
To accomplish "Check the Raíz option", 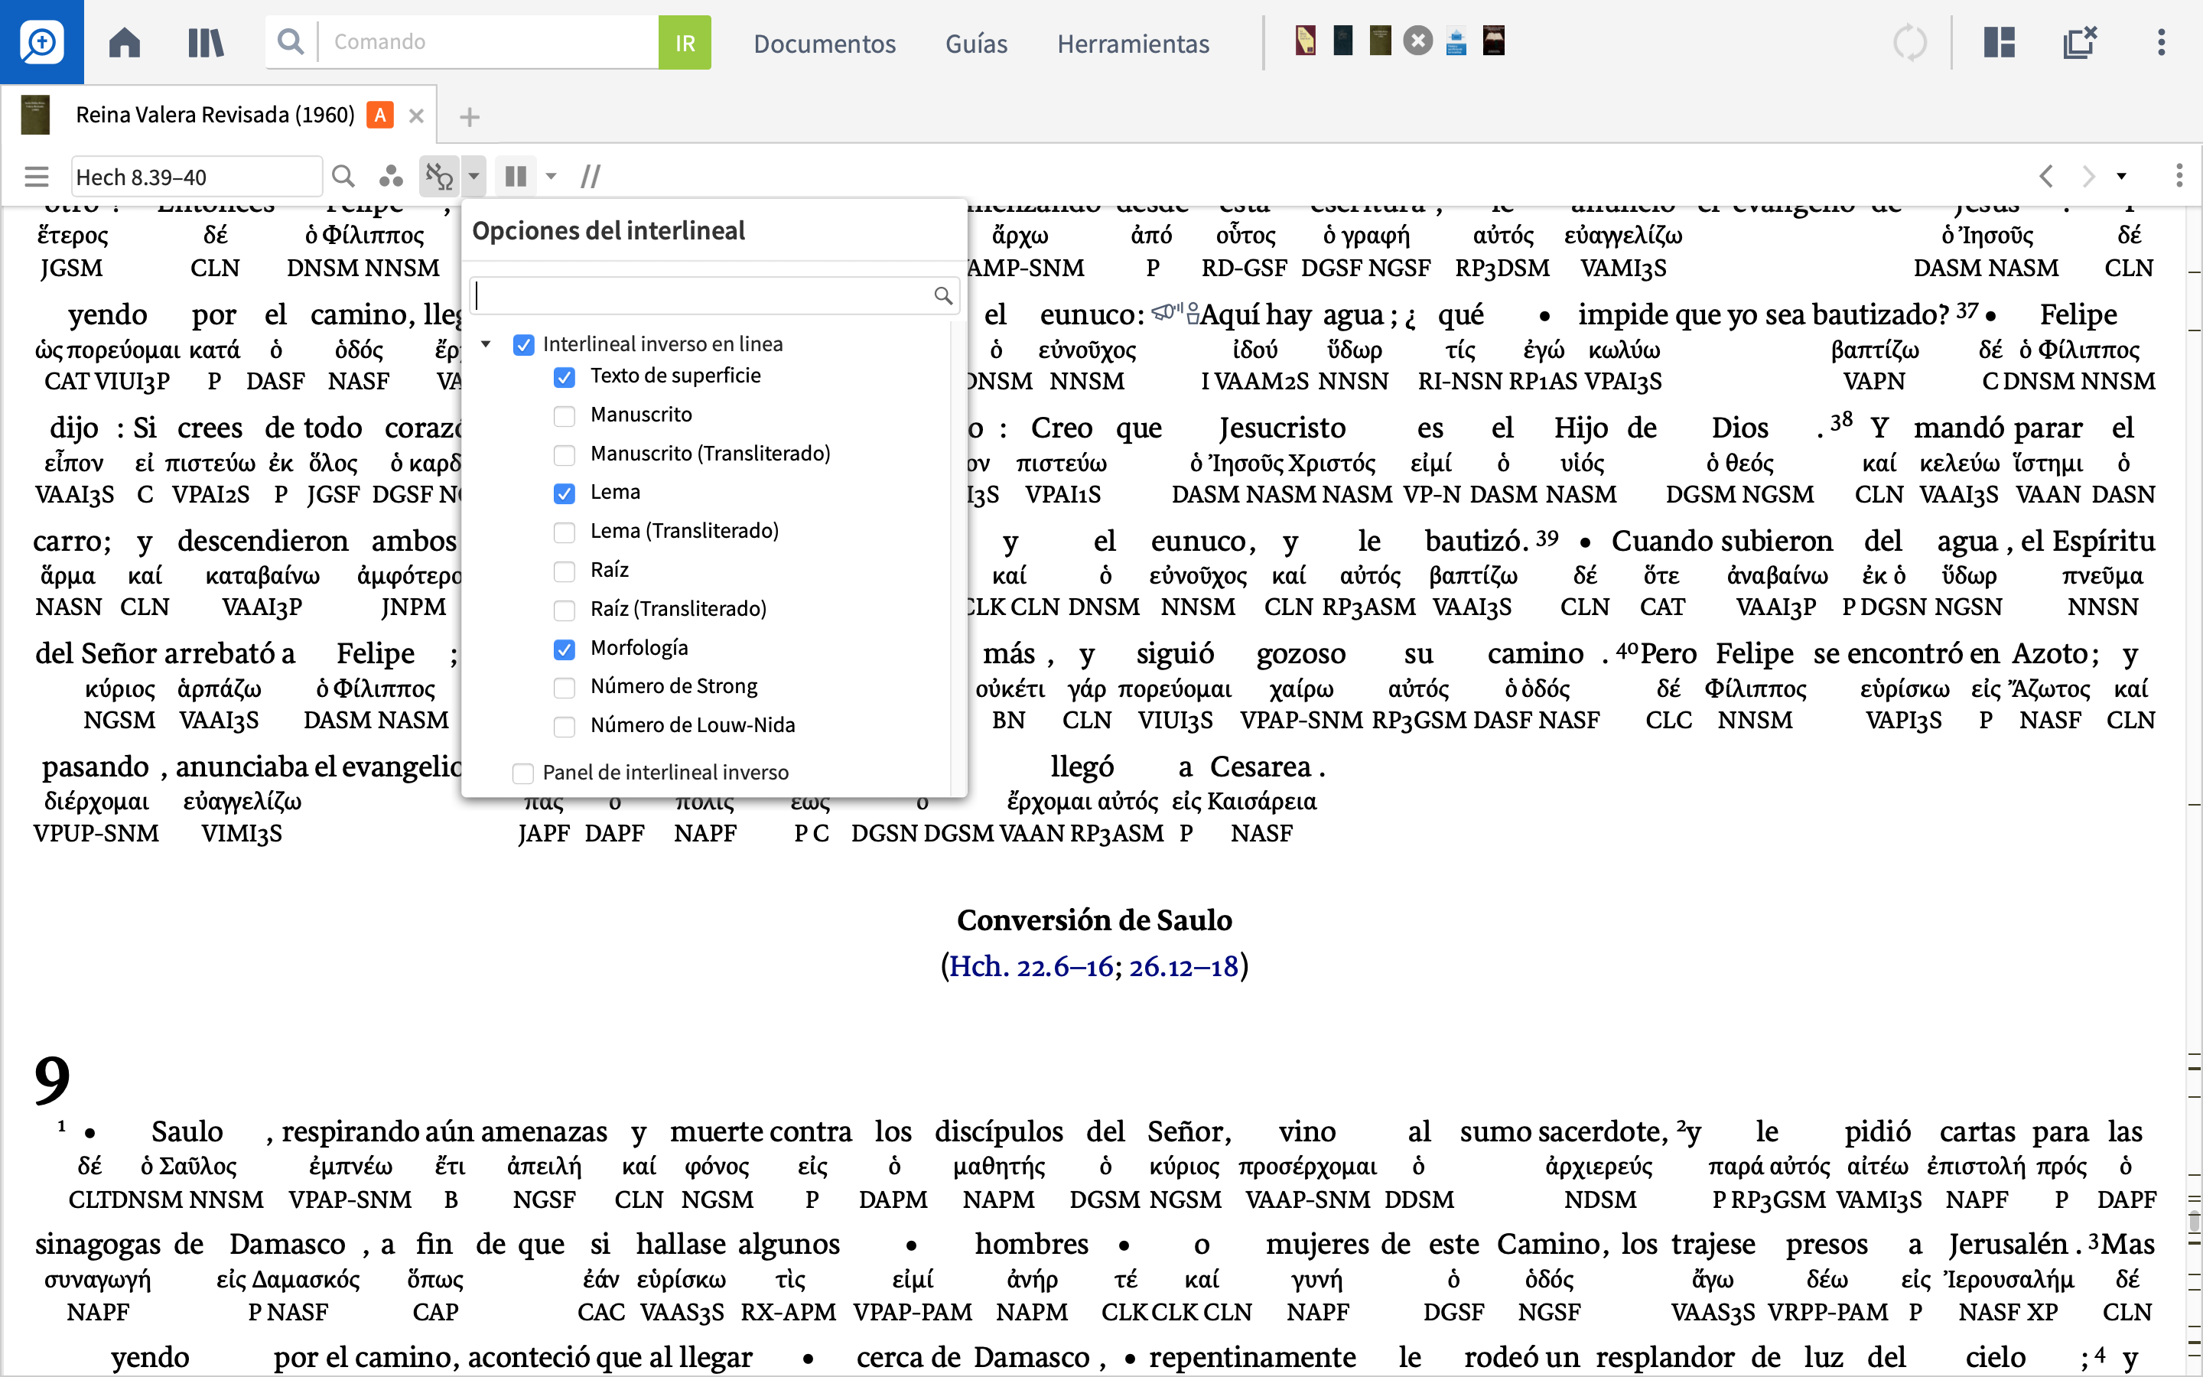I will 565,571.
